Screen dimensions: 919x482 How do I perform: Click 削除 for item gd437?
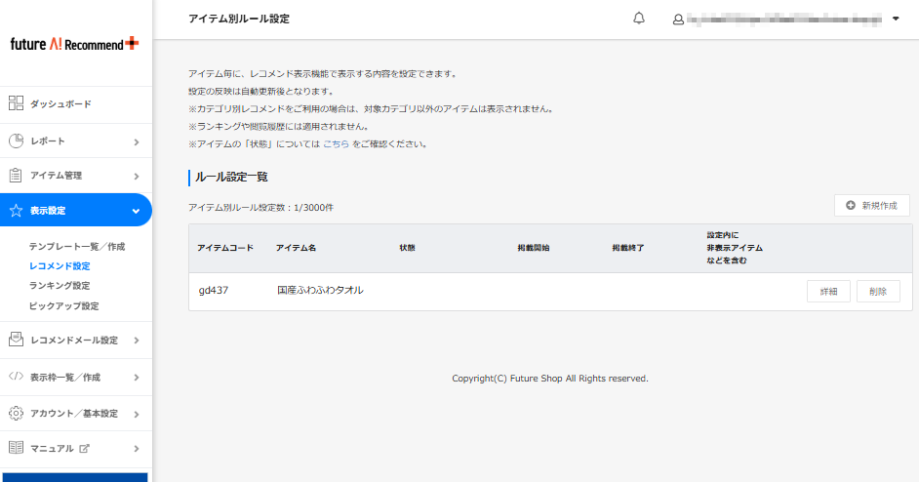click(x=878, y=292)
